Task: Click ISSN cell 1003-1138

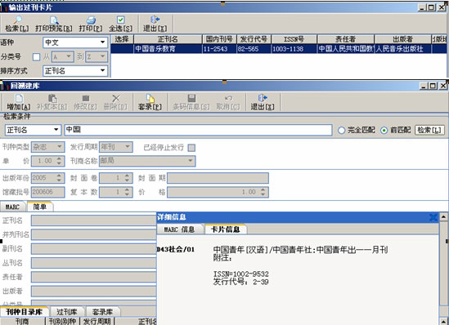Action: click(294, 49)
